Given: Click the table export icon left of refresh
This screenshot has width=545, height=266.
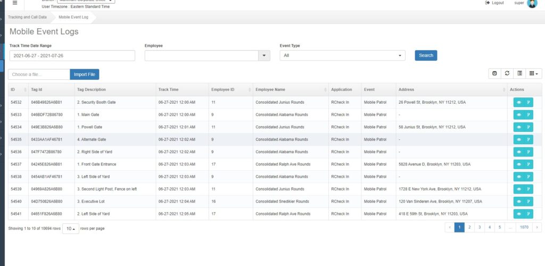Looking at the screenshot, I should [x=494, y=73].
